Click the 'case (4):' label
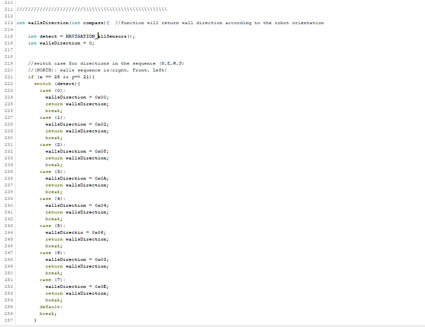425x327 pixels. tap(52, 199)
